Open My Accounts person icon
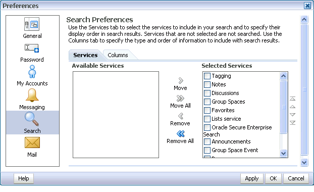Image resolution: width=314 pixels, height=192 pixels. 32,72
